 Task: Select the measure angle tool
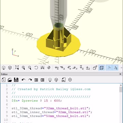(49, 68)
